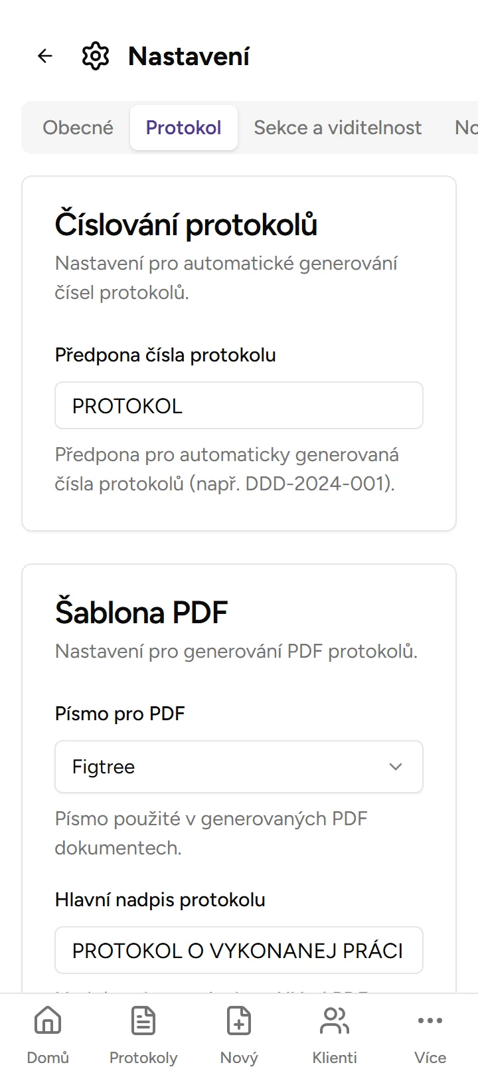Open the partially visible tab after Sekce a viditelnost
This screenshot has width=478, height=1079.
(465, 128)
